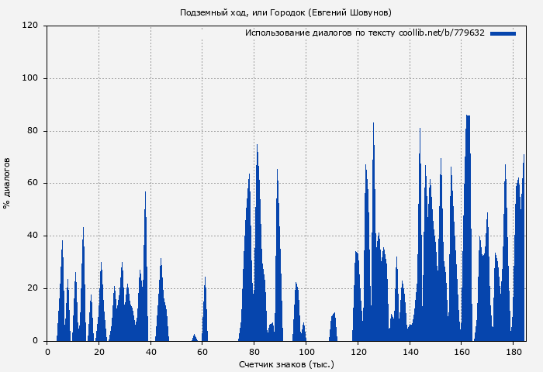Click the legend text mentioning coollib.net/b/779632

pyautogui.click(x=365, y=33)
